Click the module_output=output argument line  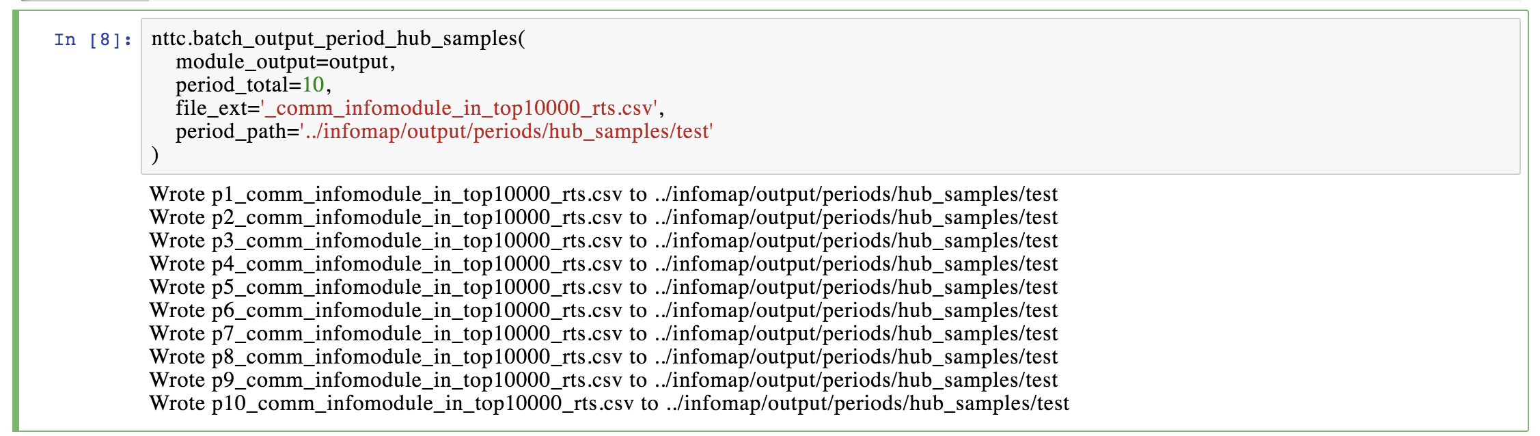[x=284, y=62]
